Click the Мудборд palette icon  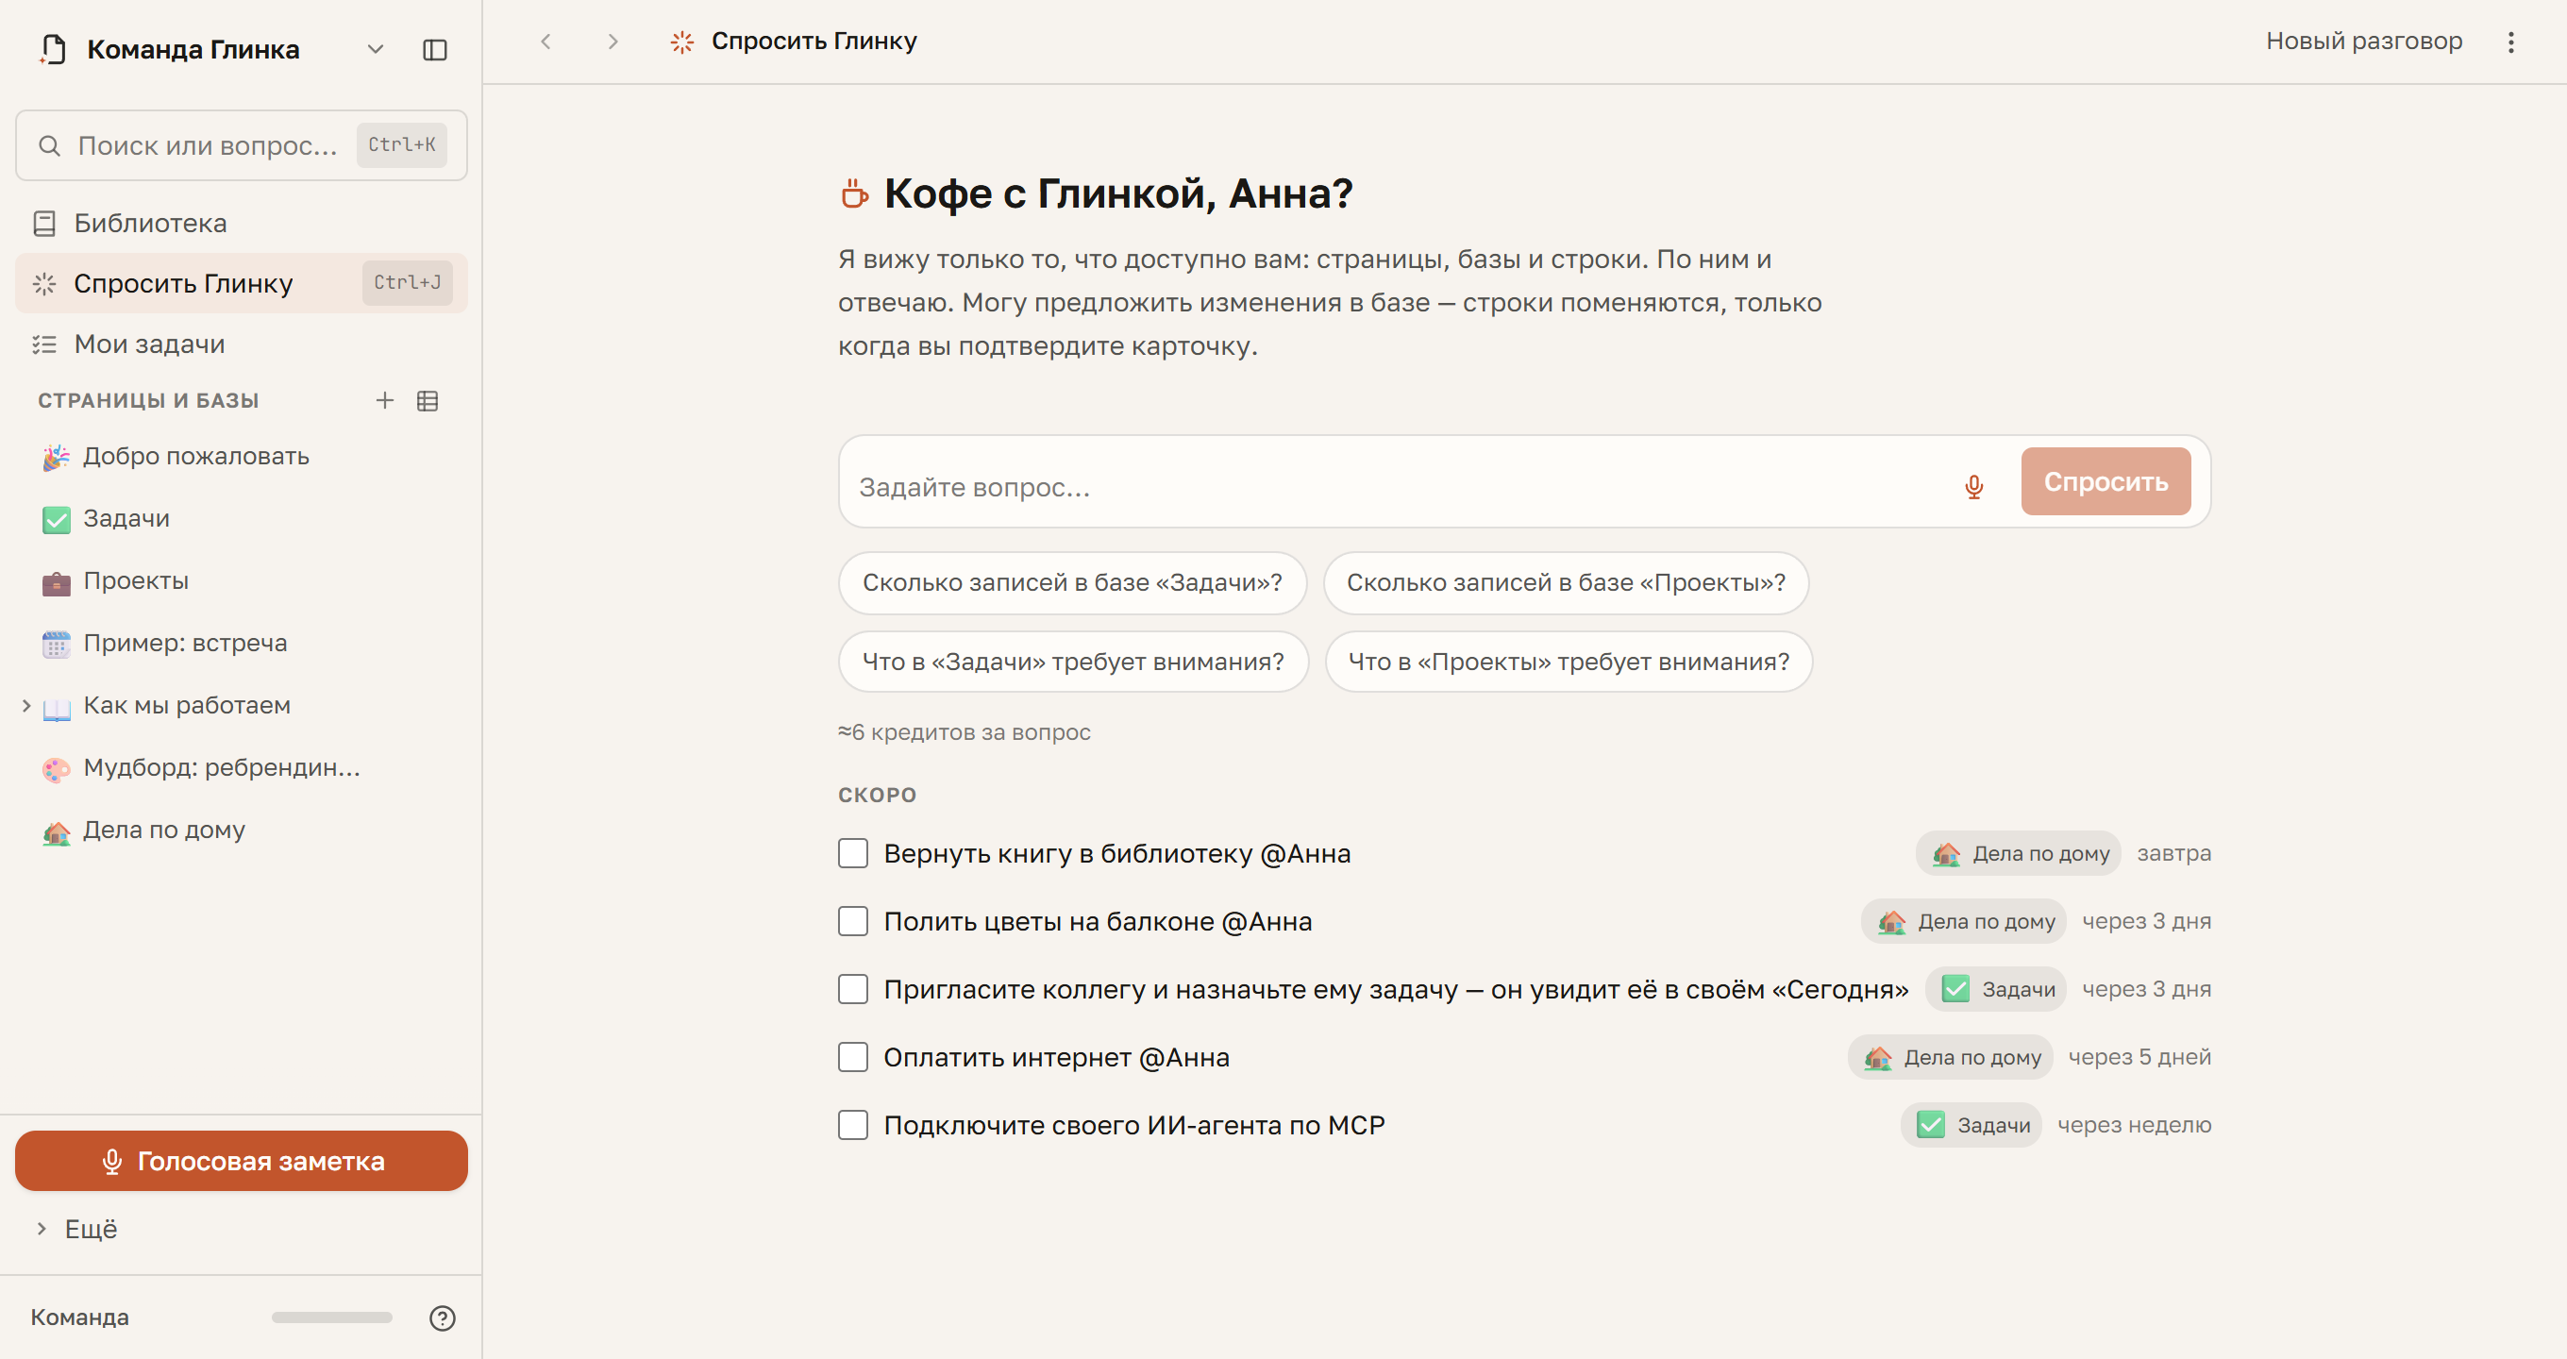pos(57,768)
